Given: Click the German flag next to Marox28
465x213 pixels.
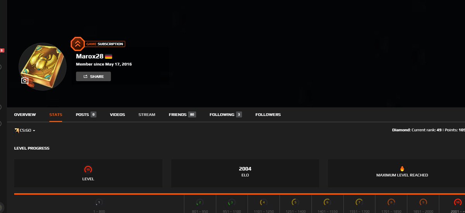Looking at the screenshot, I should click(x=108, y=56).
